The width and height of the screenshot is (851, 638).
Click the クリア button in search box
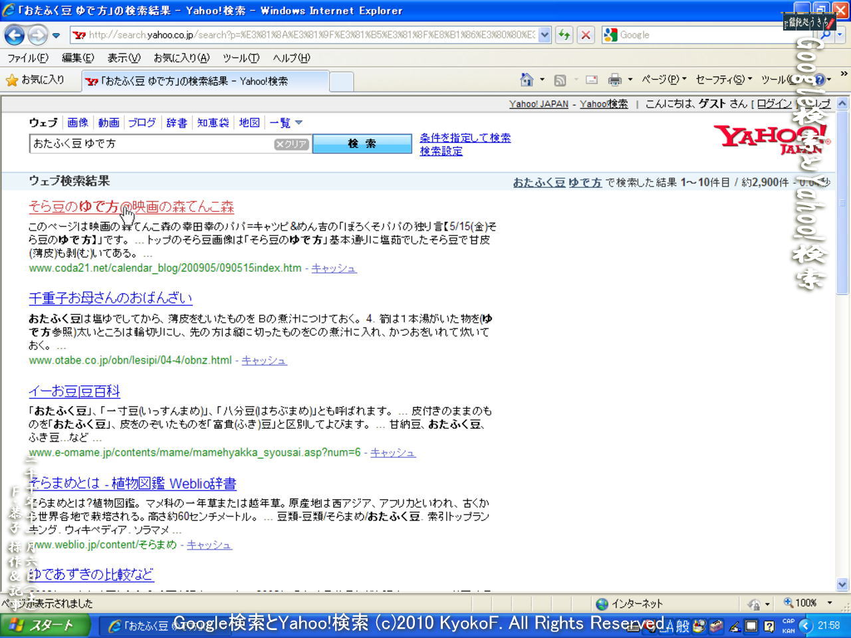(292, 144)
